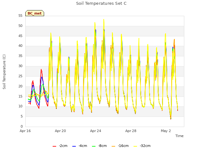Click the Soil Temperature (C) axis label
The image size is (203, 152).
click(4, 72)
